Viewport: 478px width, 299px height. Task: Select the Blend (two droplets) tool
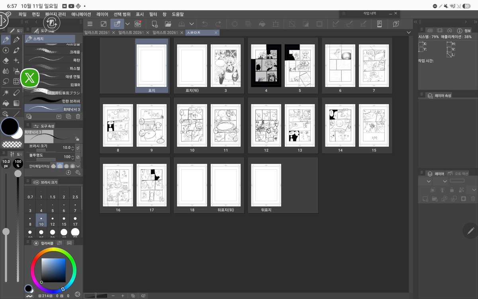click(6, 71)
